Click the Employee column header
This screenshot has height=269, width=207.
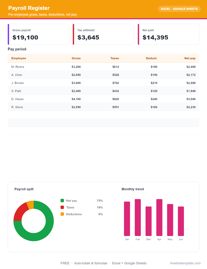click(x=19, y=58)
